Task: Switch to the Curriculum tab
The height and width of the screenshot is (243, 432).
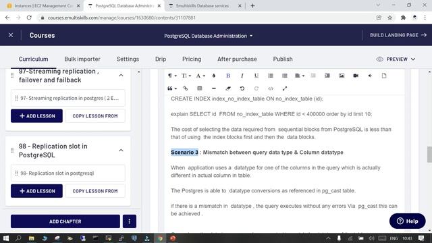Action: (x=33, y=59)
